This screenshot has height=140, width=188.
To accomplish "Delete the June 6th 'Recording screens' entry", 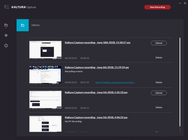I will pos(159,82).
